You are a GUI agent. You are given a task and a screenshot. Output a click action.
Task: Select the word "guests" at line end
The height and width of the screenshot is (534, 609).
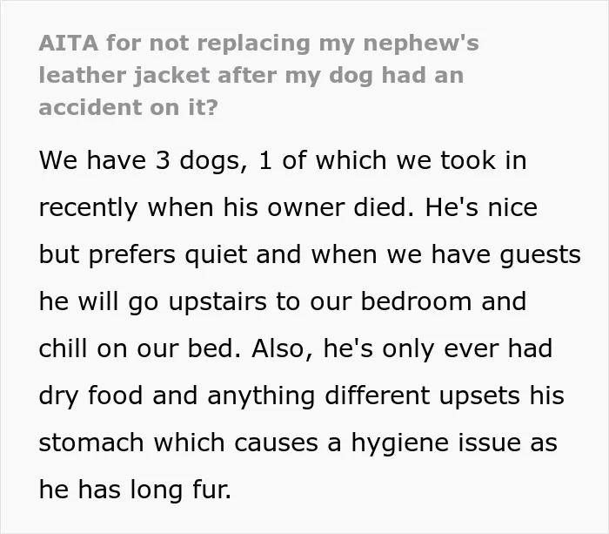click(x=540, y=255)
